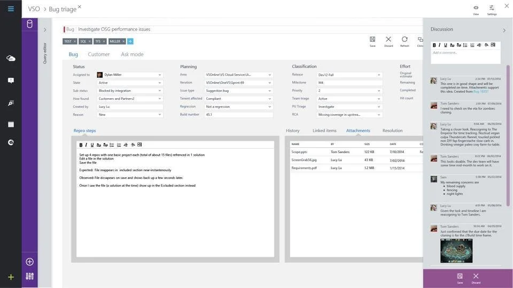Insert numbered list in Repro steps editor
Screen dimensions: 513x288
coord(119,145)
